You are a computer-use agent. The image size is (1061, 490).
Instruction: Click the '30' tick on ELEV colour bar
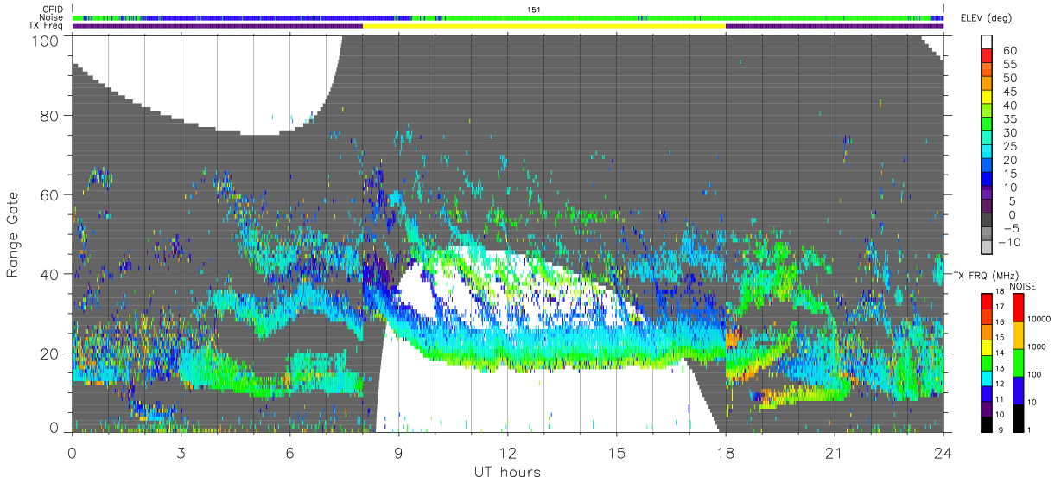pos(1008,133)
